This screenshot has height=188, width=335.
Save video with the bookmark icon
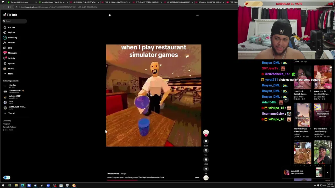(206, 160)
